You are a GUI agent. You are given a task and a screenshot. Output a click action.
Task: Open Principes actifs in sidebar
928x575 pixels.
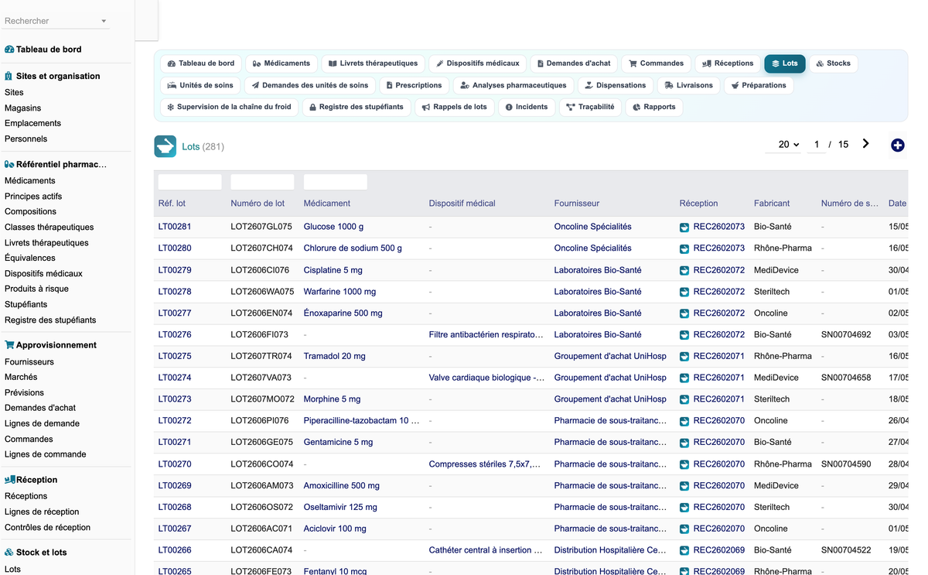click(33, 197)
